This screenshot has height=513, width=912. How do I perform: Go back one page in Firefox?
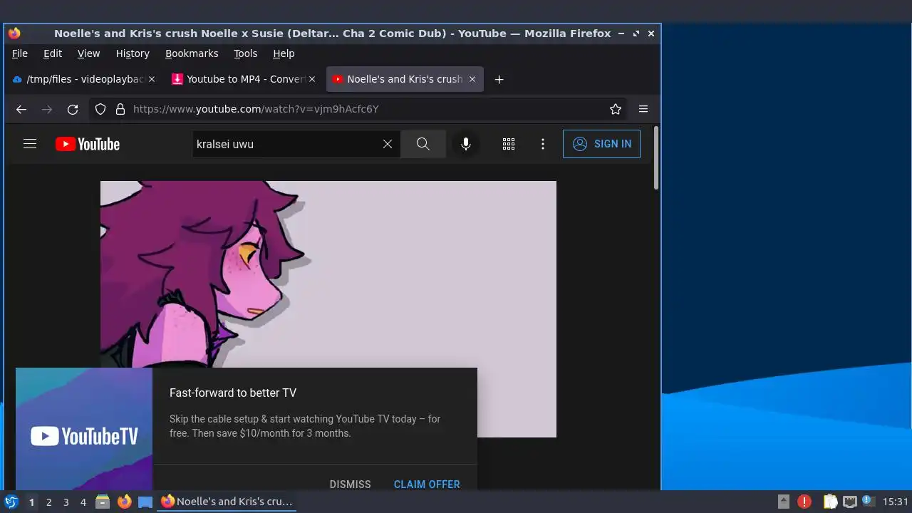21,109
